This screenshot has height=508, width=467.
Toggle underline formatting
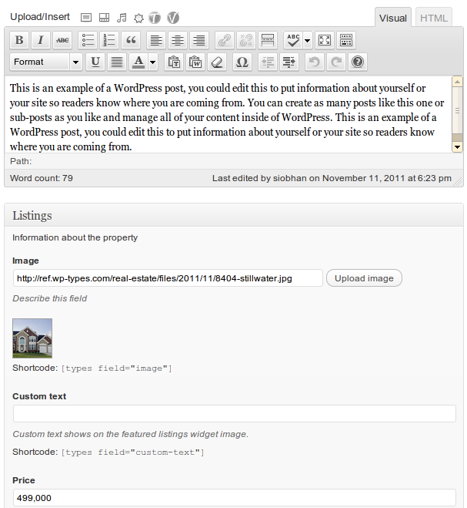95,62
